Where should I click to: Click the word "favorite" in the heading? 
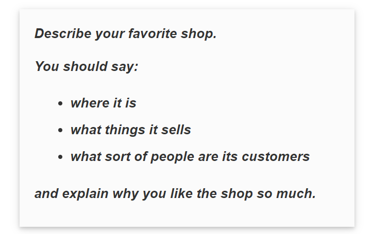pos(153,34)
